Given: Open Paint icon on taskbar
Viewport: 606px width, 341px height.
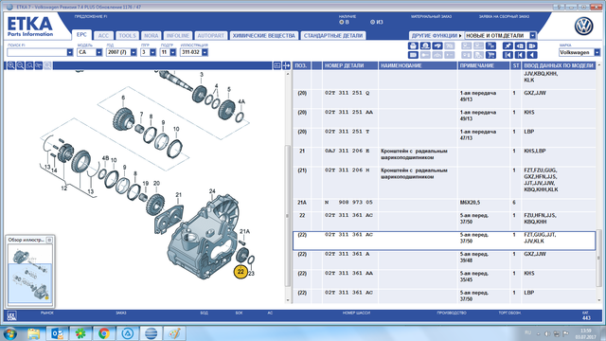Looking at the screenshot, I should (174, 333).
